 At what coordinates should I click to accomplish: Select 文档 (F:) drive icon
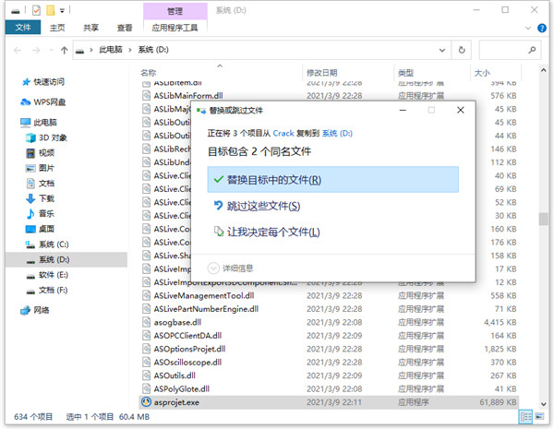tap(30, 291)
